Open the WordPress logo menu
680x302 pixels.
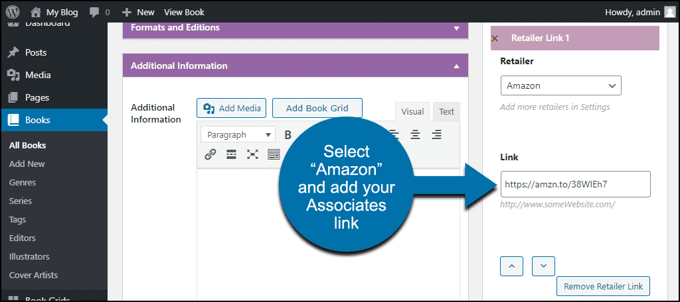tap(13, 12)
